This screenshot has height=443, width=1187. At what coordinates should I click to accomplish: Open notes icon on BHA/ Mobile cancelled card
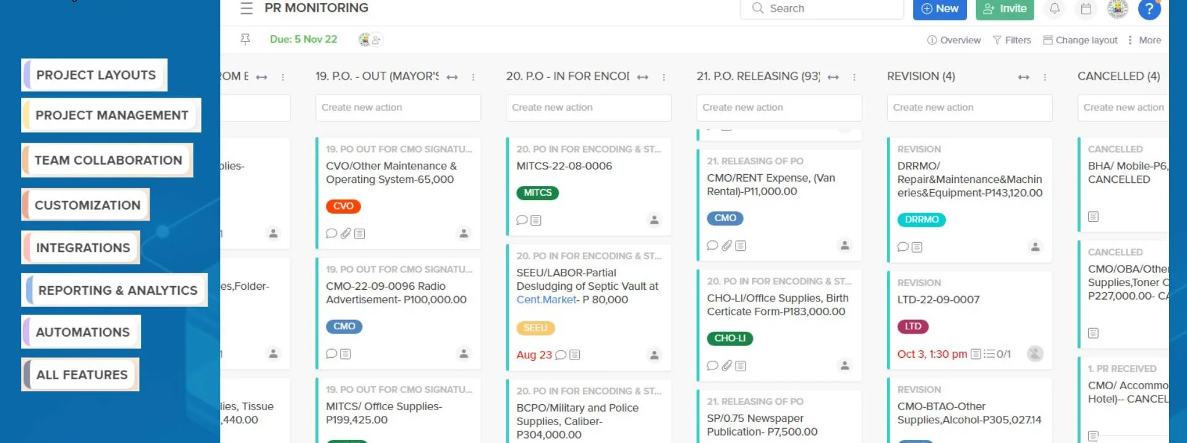pyautogui.click(x=1093, y=217)
